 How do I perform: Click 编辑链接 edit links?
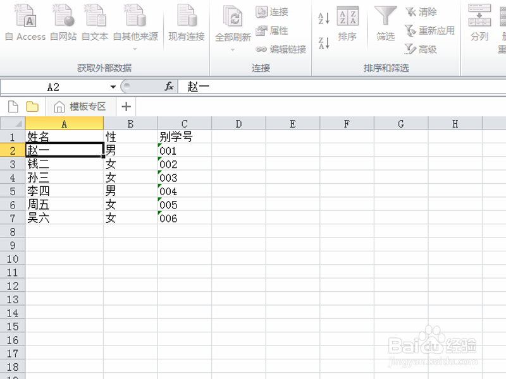tap(281, 49)
